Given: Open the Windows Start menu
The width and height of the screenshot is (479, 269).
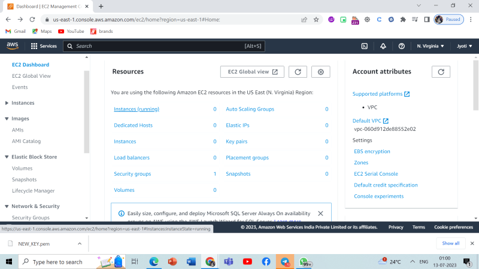Looking at the screenshot, I should (9, 262).
